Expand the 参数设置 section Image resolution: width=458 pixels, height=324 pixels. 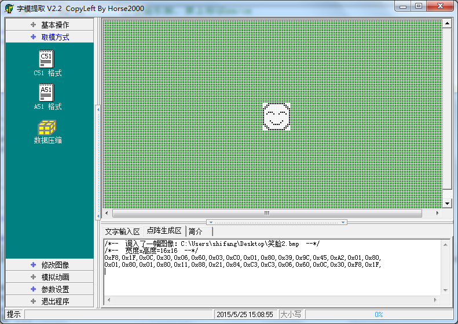tap(50, 289)
